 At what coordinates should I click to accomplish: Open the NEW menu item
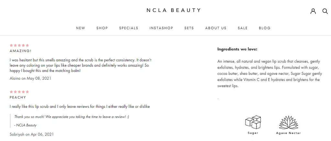click(x=81, y=28)
